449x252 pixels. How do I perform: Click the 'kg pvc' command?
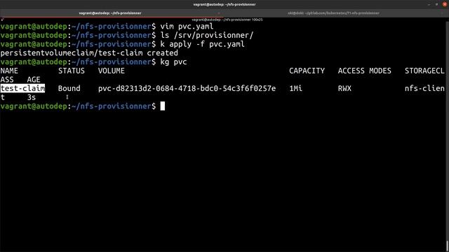click(x=173, y=62)
